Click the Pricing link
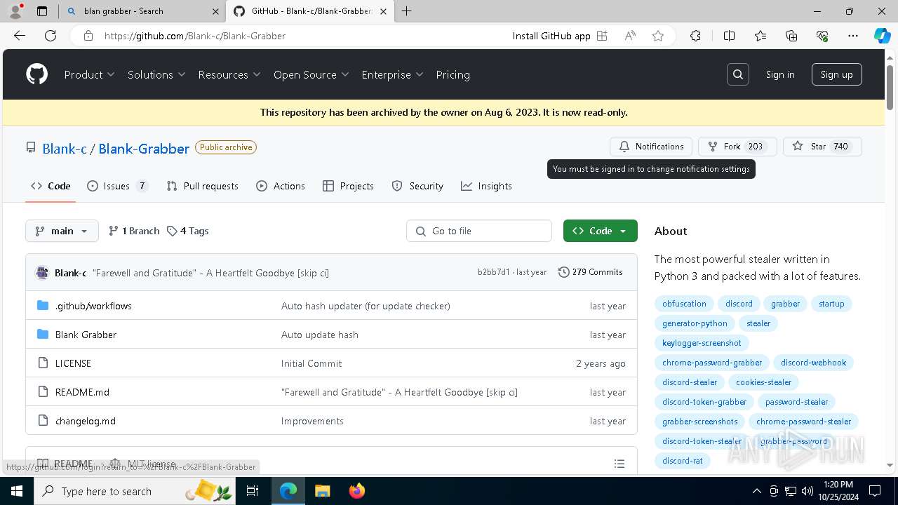The width and height of the screenshot is (898, 505). (453, 74)
